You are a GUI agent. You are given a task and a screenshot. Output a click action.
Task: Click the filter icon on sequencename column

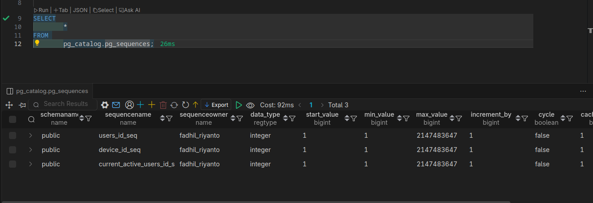tap(169, 118)
